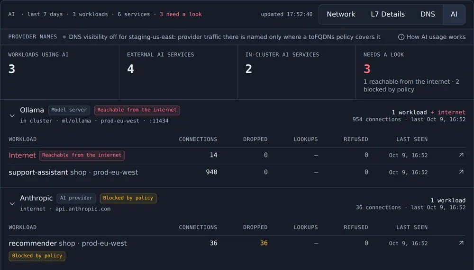This screenshot has height=270, width=474.
Task: Select the AI tab
Action: 454,14
